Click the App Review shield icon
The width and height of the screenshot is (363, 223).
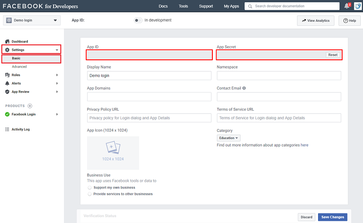7,92
